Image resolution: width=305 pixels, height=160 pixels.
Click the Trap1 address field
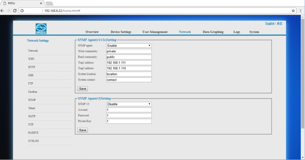click(129, 63)
